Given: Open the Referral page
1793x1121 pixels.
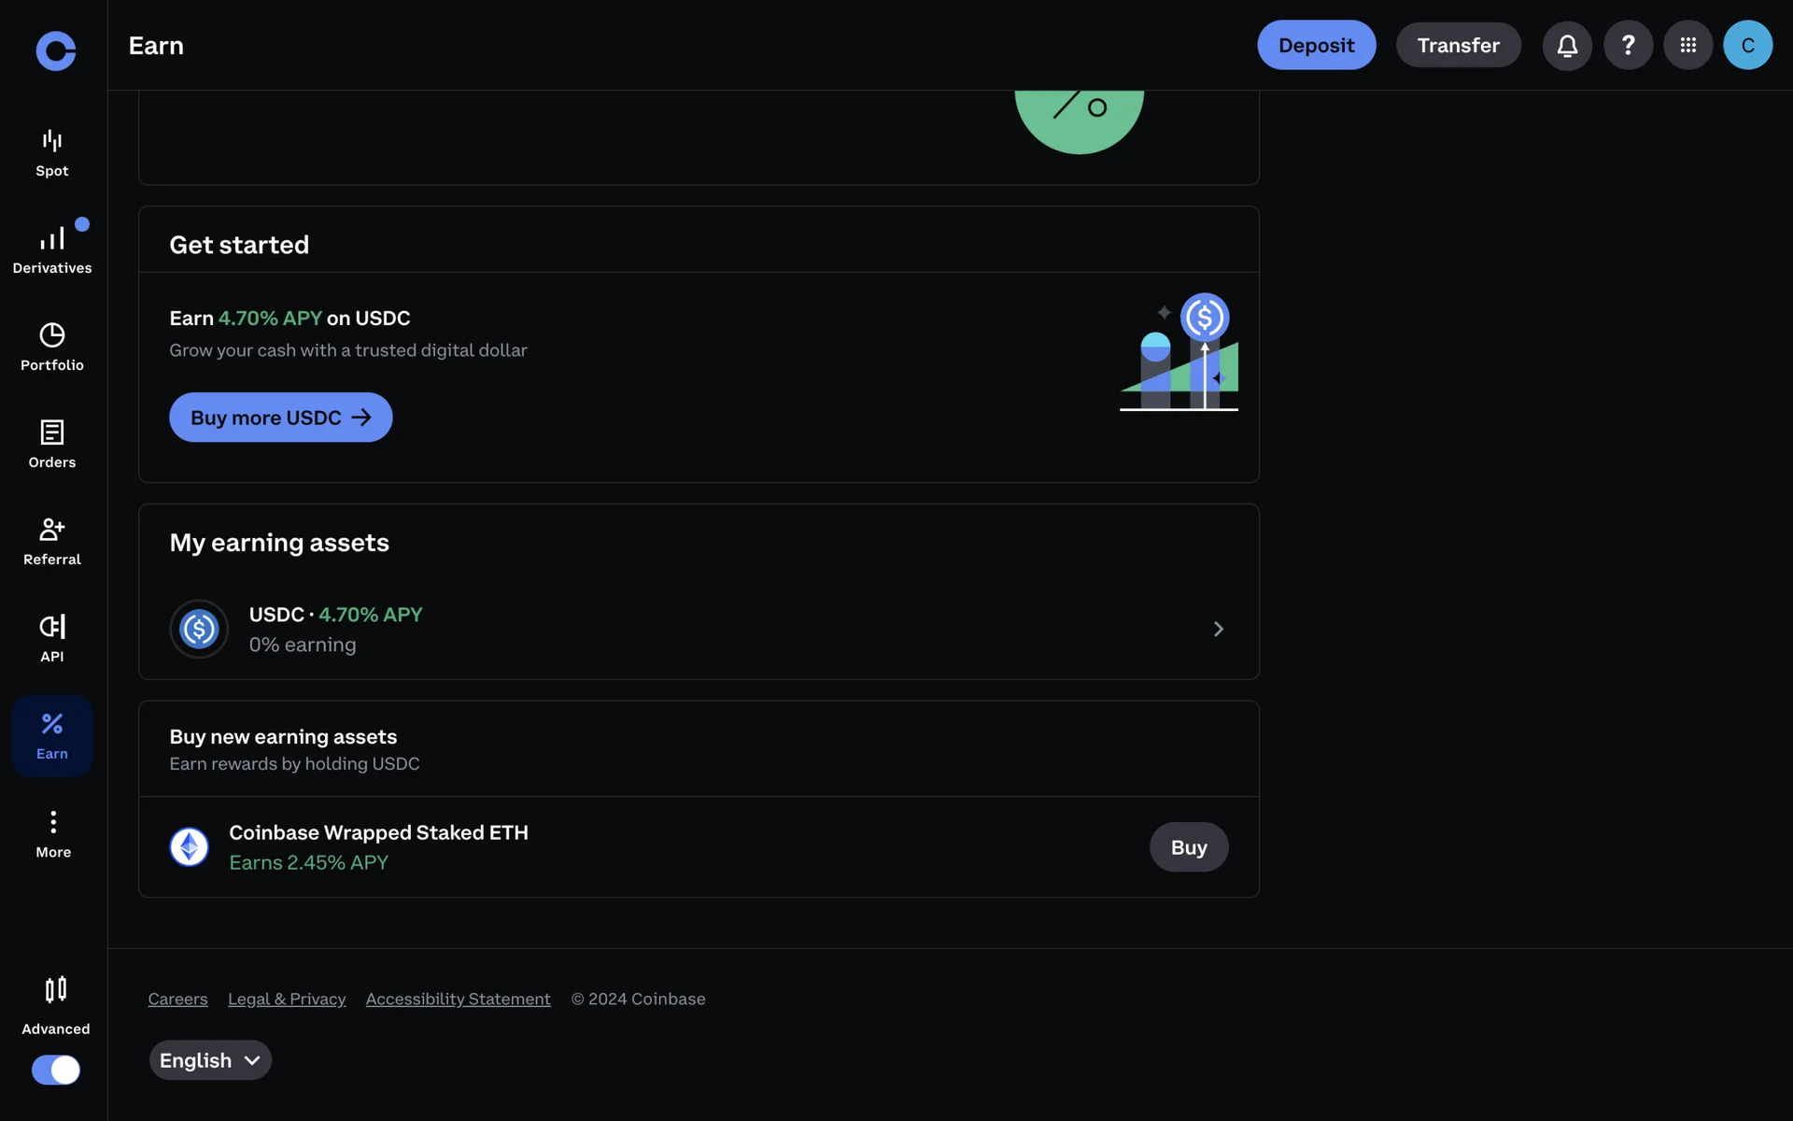Looking at the screenshot, I should point(52,541).
